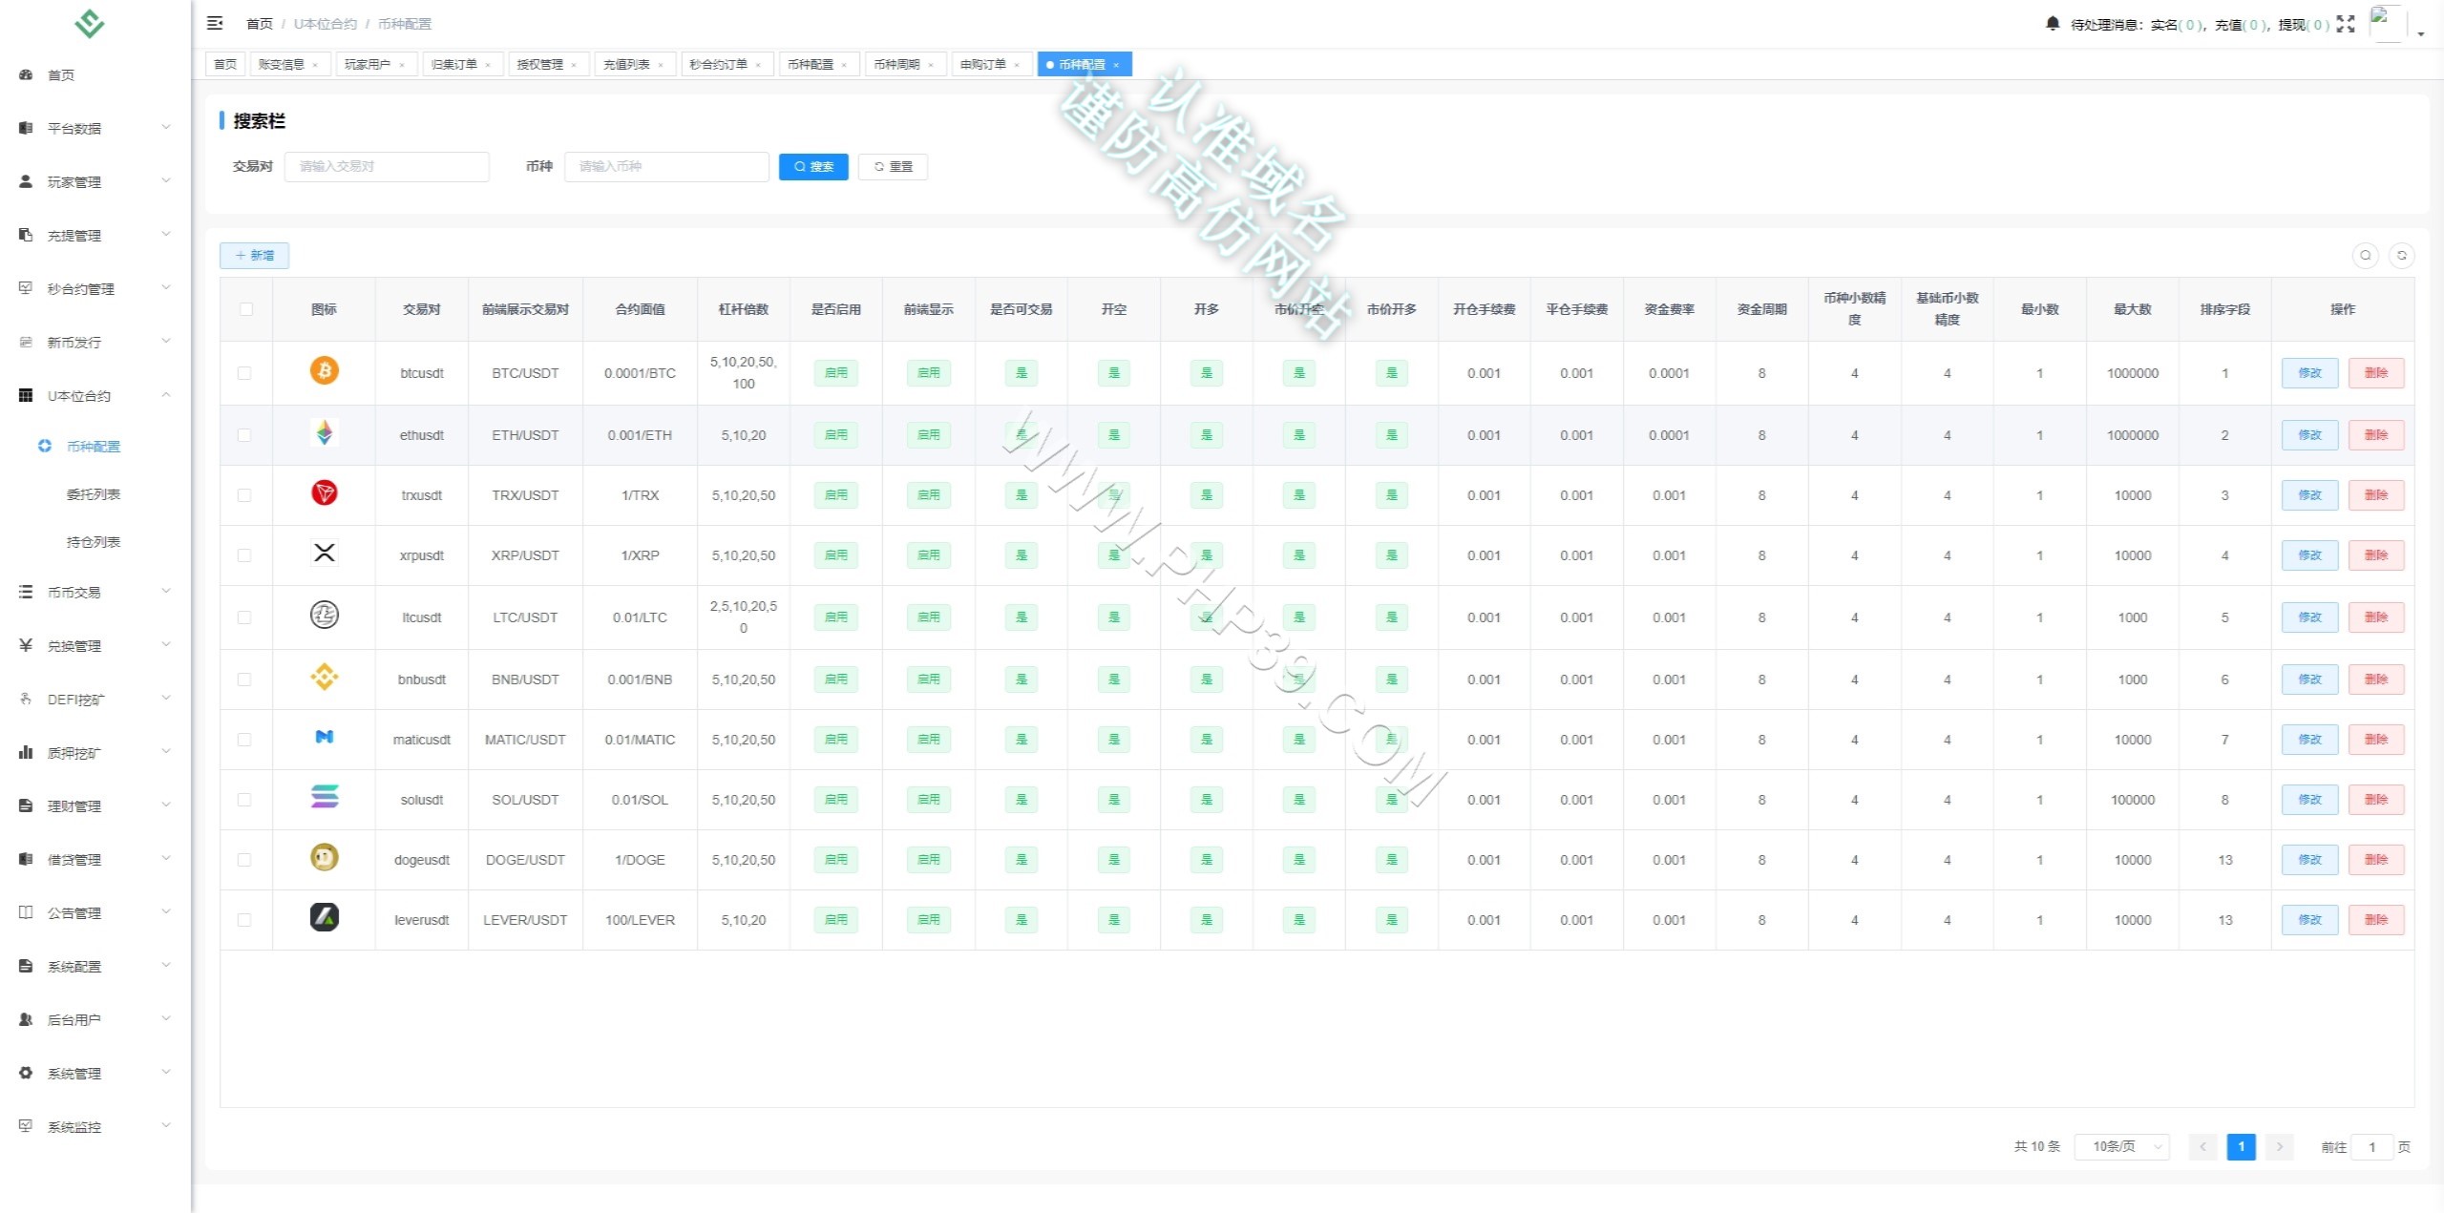2444x1213 pixels.
Task: Tick the select-all header checkbox
Action: (246, 309)
